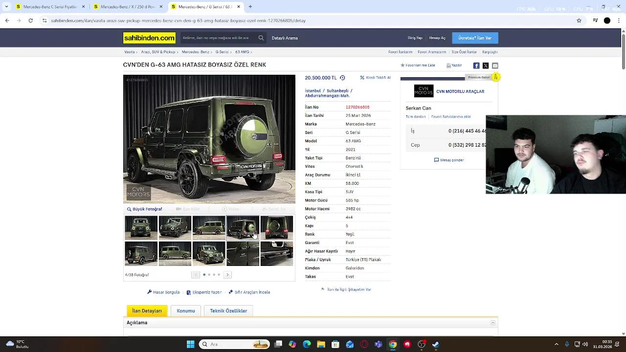Click the Vasıta breadcrumb link
The width and height of the screenshot is (626, 352).
130,52
